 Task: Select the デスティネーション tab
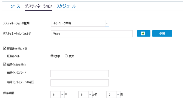pyautogui.click(x=38, y=6)
